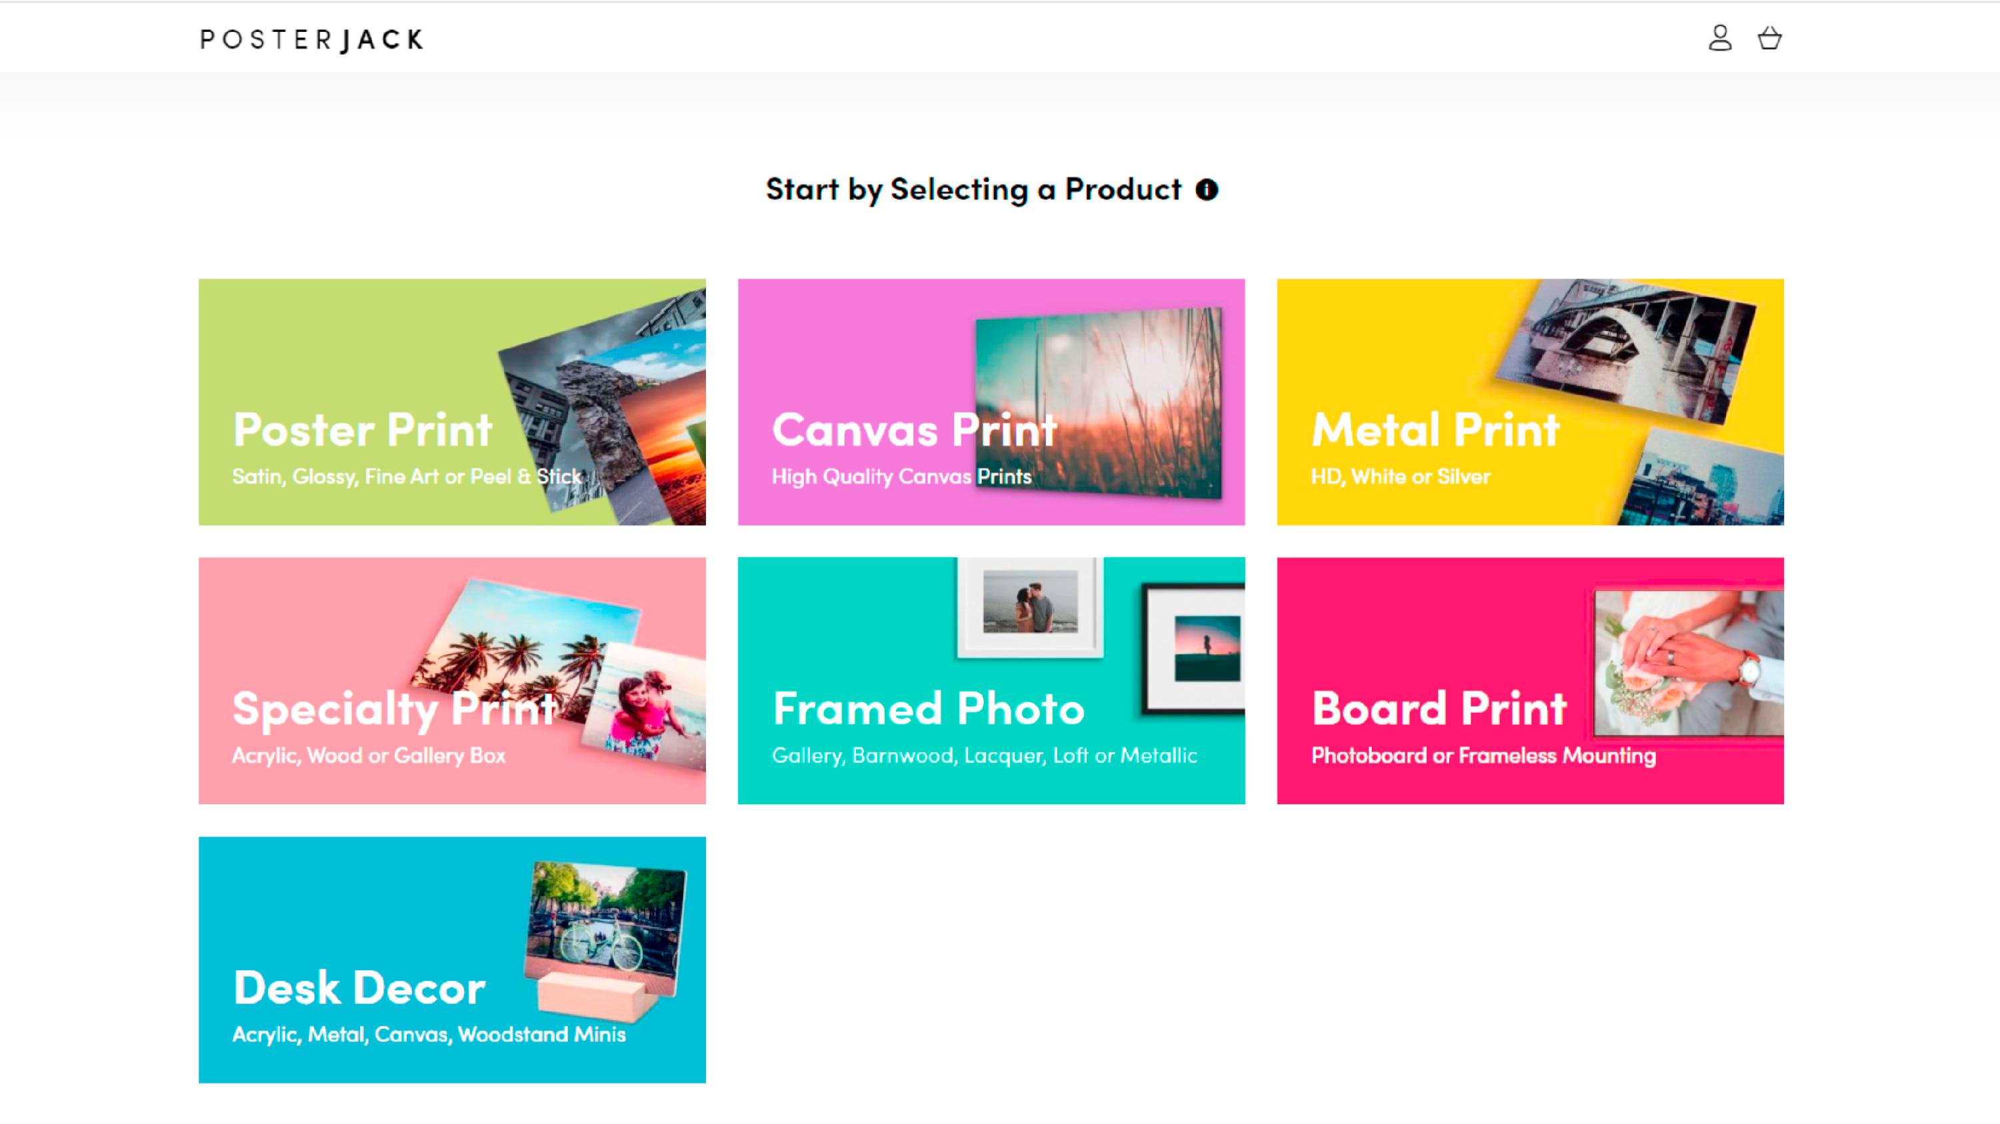Click the bridge photo on Metal Print
The height and width of the screenshot is (1124, 2000).
(x=1627, y=350)
